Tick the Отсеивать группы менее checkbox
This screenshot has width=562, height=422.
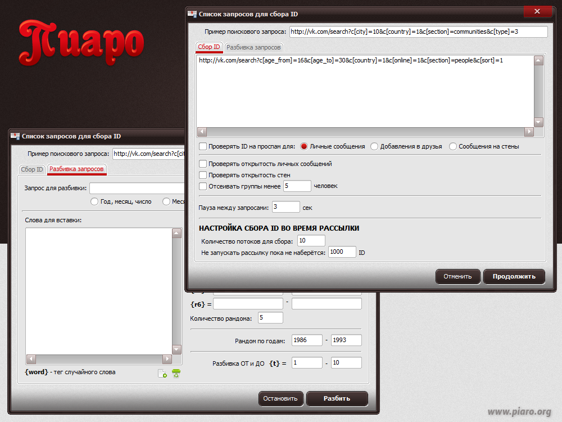point(203,186)
